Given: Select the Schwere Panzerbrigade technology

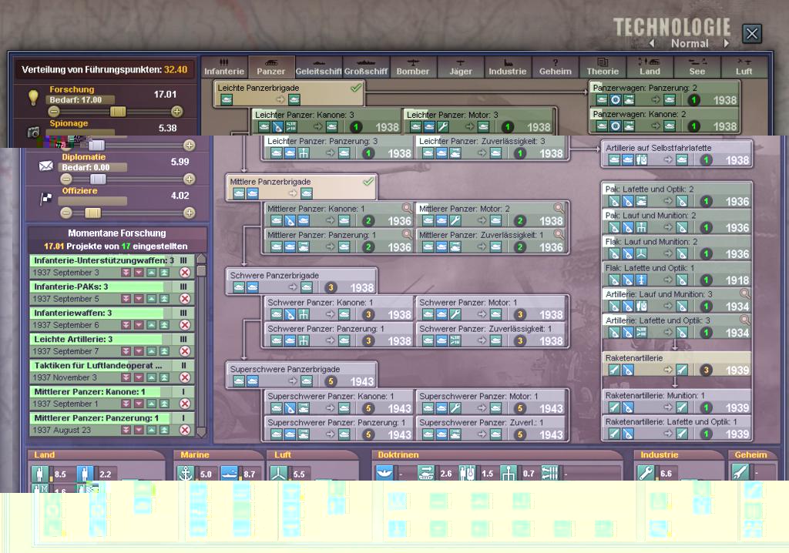Looking at the screenshot, I should coord(301,281).
